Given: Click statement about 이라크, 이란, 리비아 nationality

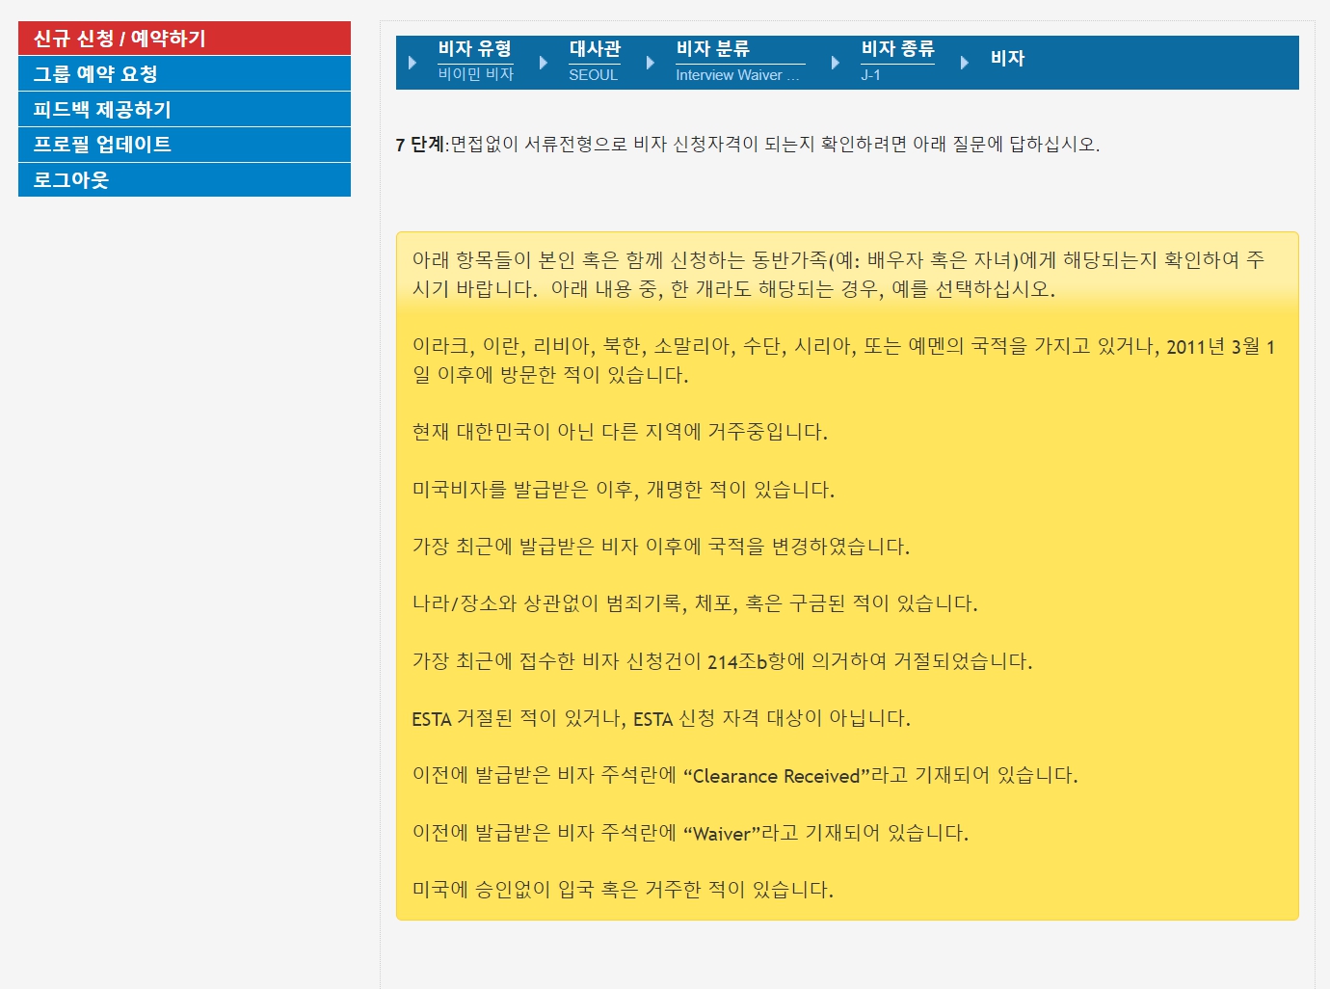Looking at the screenshot, I should (843, 361).
